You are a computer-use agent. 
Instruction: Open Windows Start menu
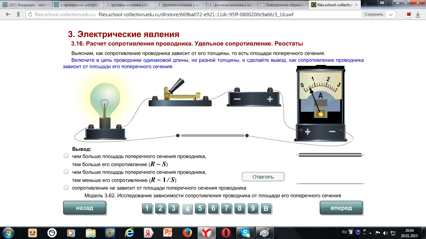(x=8, y=232)
